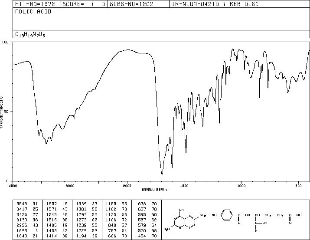This screenshot has height=240, width=310.
Task: Select the WAVENUMBER axis title
Action: click(x=155, y=190)
